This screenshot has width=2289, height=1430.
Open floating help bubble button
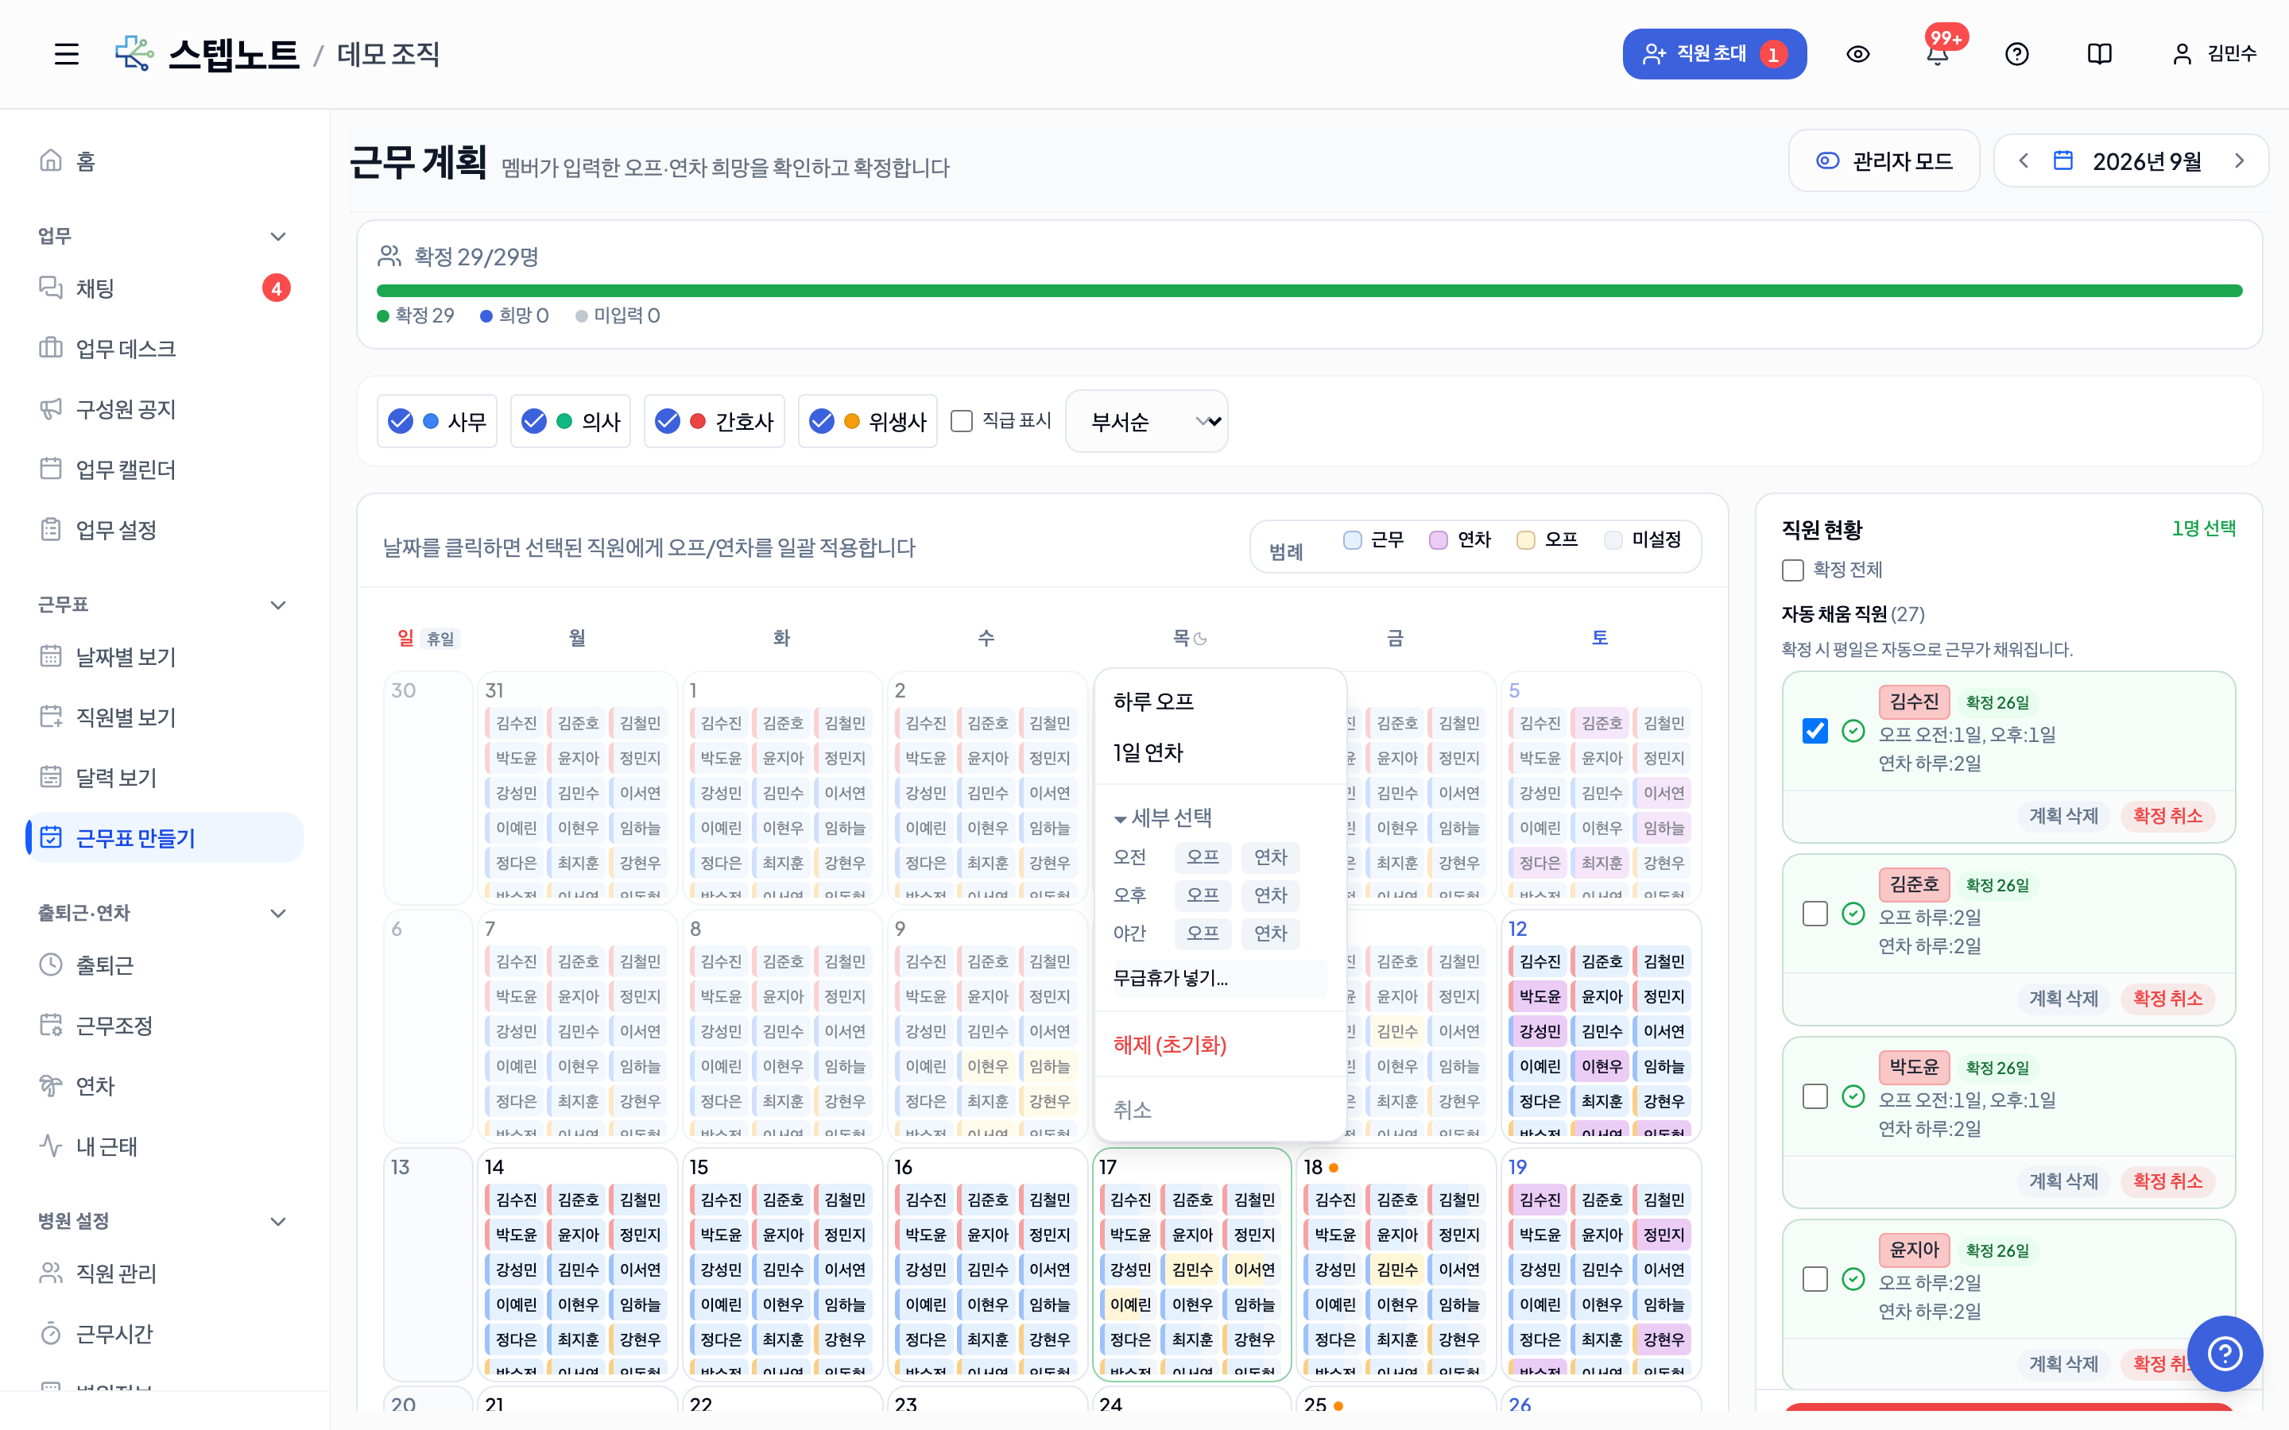point(2225,1352)
